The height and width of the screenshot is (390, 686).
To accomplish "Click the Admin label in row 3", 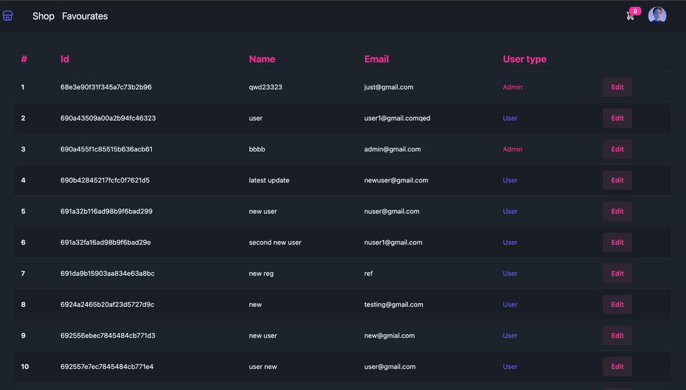I will (512, 149).
